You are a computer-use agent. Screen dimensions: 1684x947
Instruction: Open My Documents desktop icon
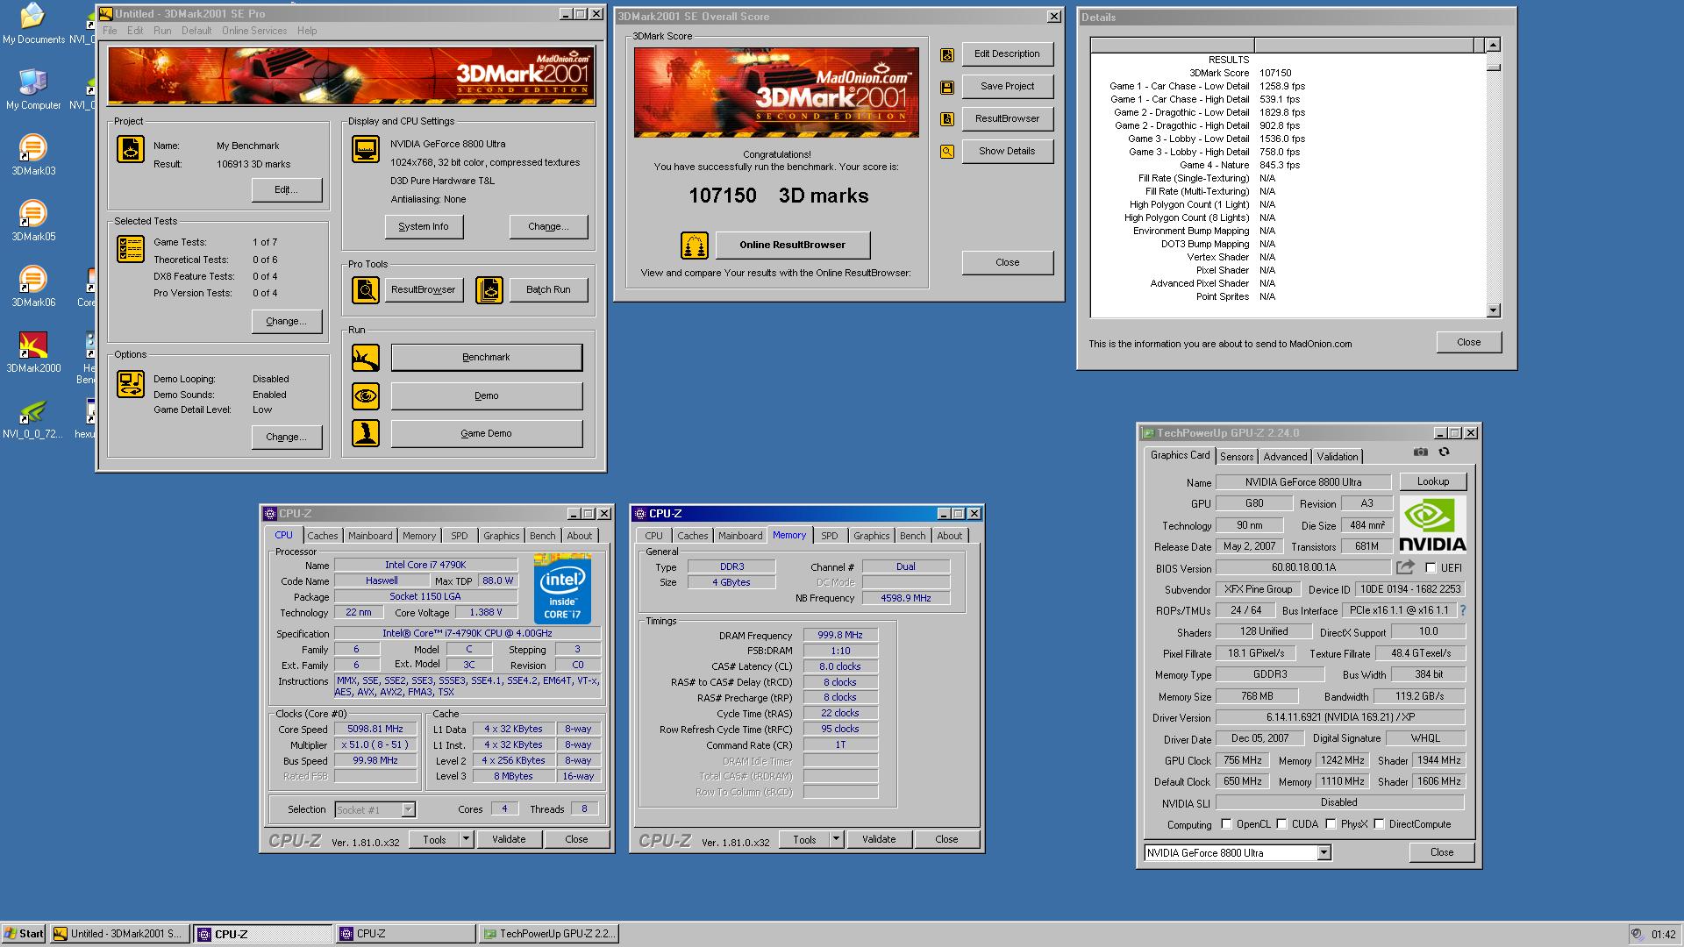point(33,24)
